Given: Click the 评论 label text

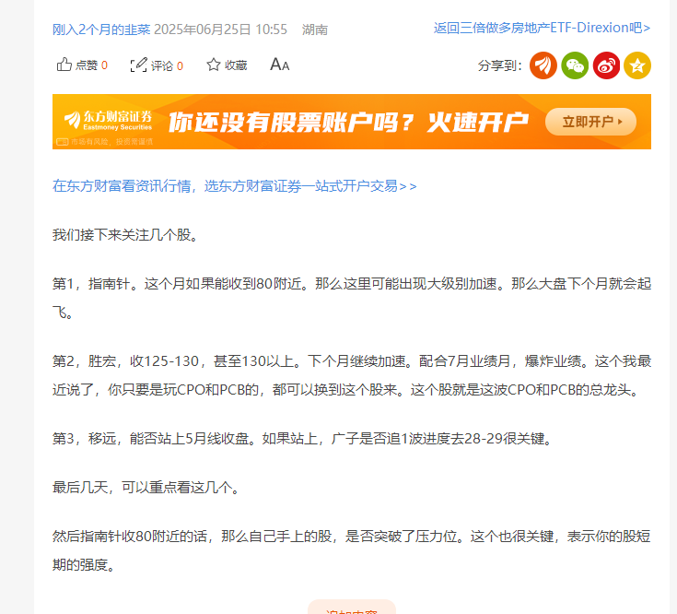Looking at the screenshot, I should tap(162, 65).
